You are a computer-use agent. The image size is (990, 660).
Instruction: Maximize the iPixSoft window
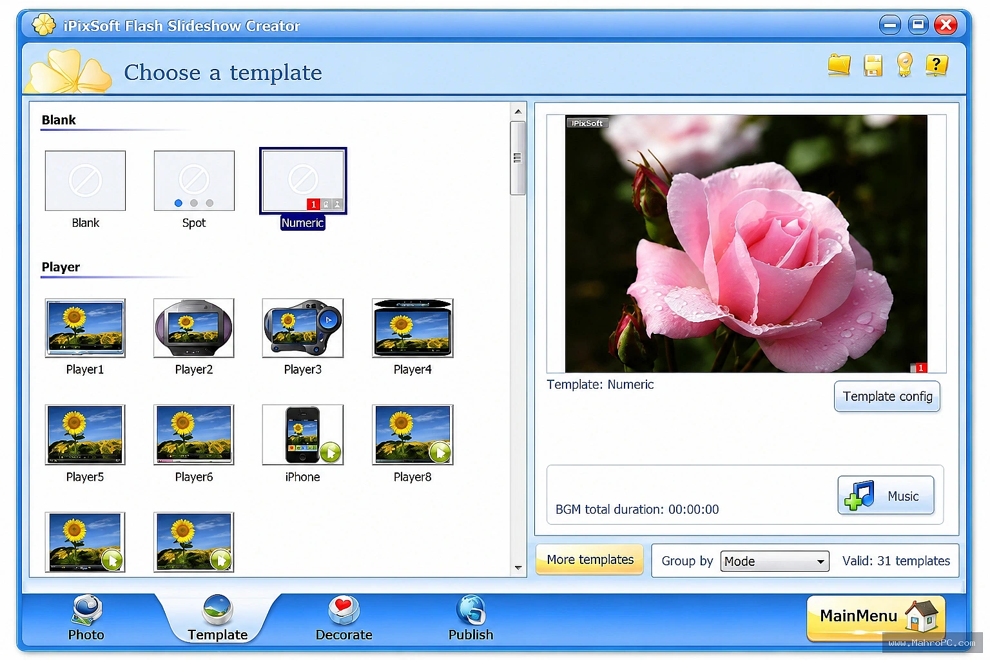[918, 25]
